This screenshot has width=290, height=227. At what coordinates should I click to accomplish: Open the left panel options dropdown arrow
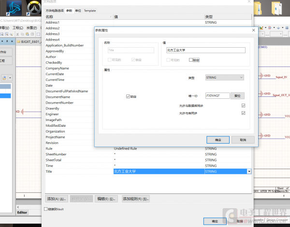click(2, 41)
